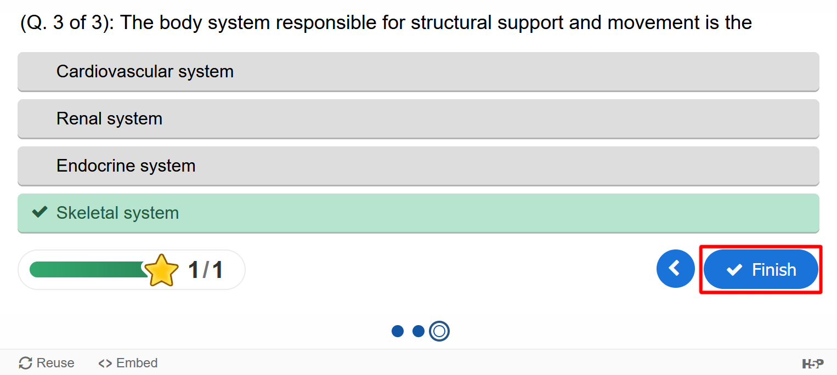
Task: Click the green checkmark beside Skeletal system
Action: tap(39, 212)
